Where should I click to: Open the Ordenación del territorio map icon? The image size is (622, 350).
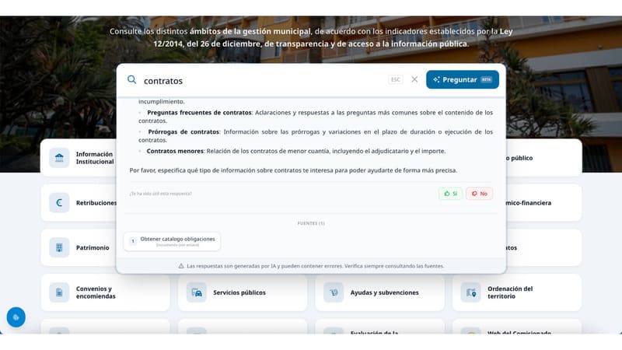point(471,292)
